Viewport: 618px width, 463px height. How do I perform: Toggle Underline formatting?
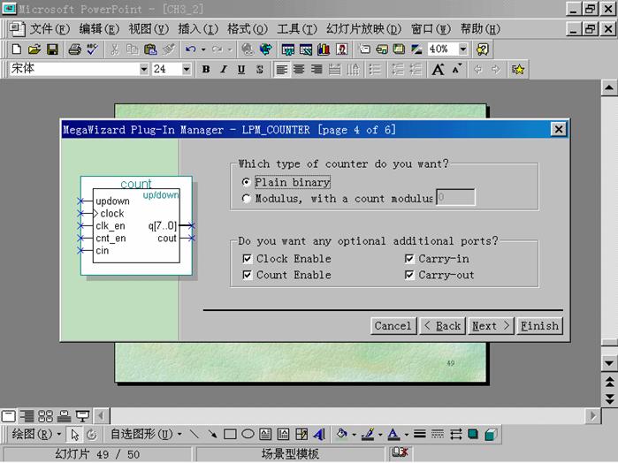241,69
